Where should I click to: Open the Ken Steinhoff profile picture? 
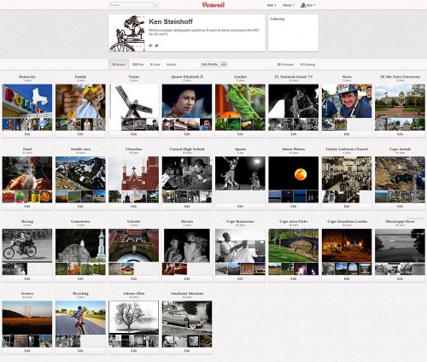coord(127,33)
